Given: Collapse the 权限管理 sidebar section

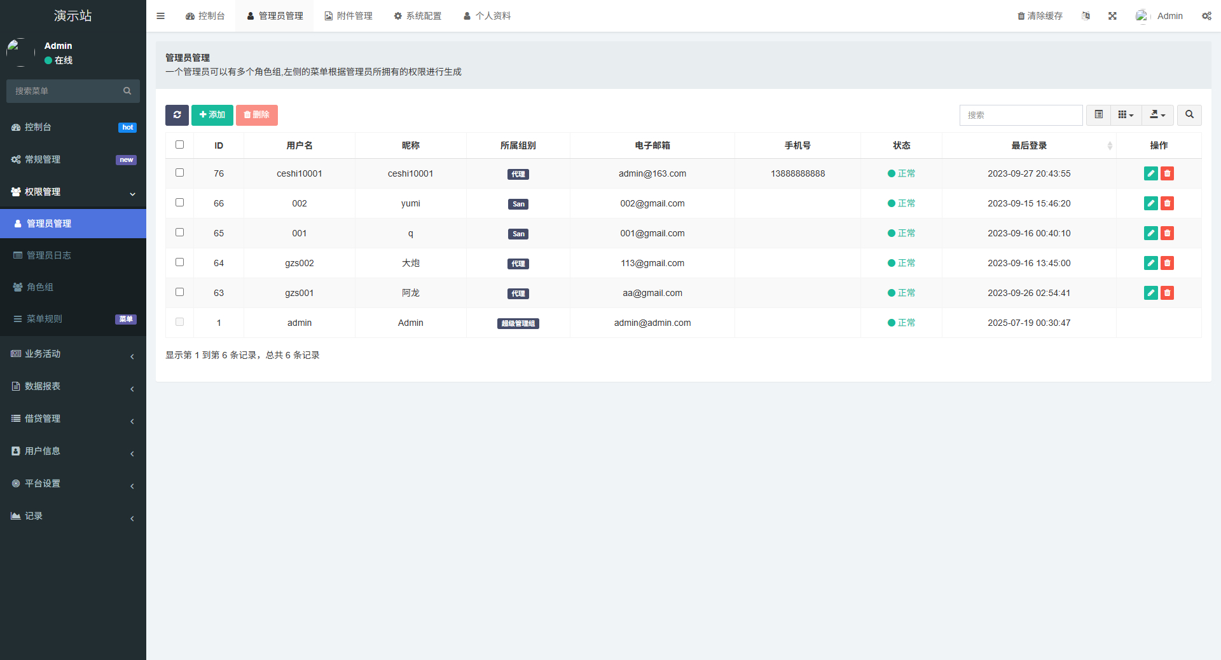Looking at the screenshot, I should (73, 192).
